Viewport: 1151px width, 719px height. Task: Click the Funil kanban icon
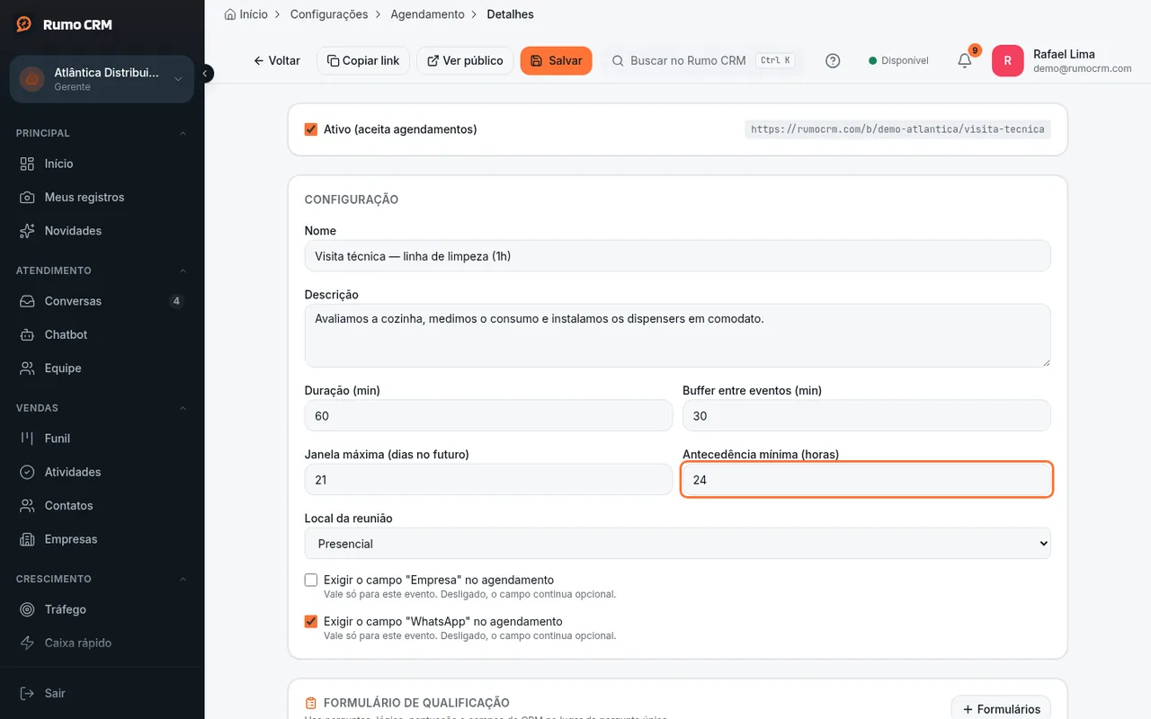point(28,439)
